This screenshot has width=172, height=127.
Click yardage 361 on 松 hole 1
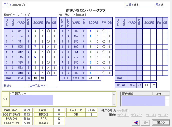click(x=20, y=31)
